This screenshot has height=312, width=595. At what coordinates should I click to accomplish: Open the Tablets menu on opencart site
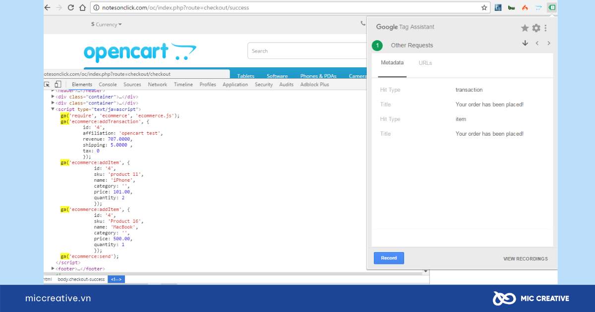tap(245, 76)
